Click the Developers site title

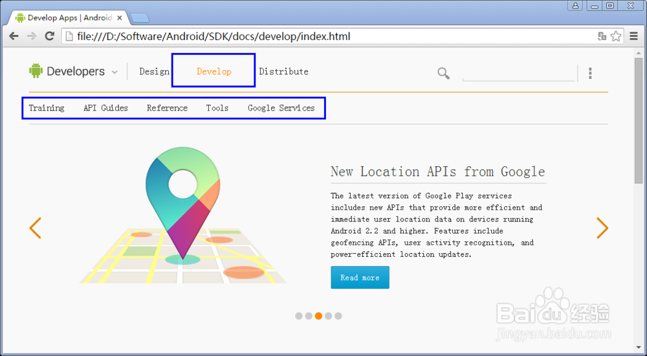76,71
